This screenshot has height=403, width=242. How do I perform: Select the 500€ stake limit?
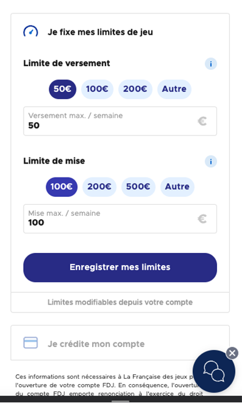tap(138, 187)
